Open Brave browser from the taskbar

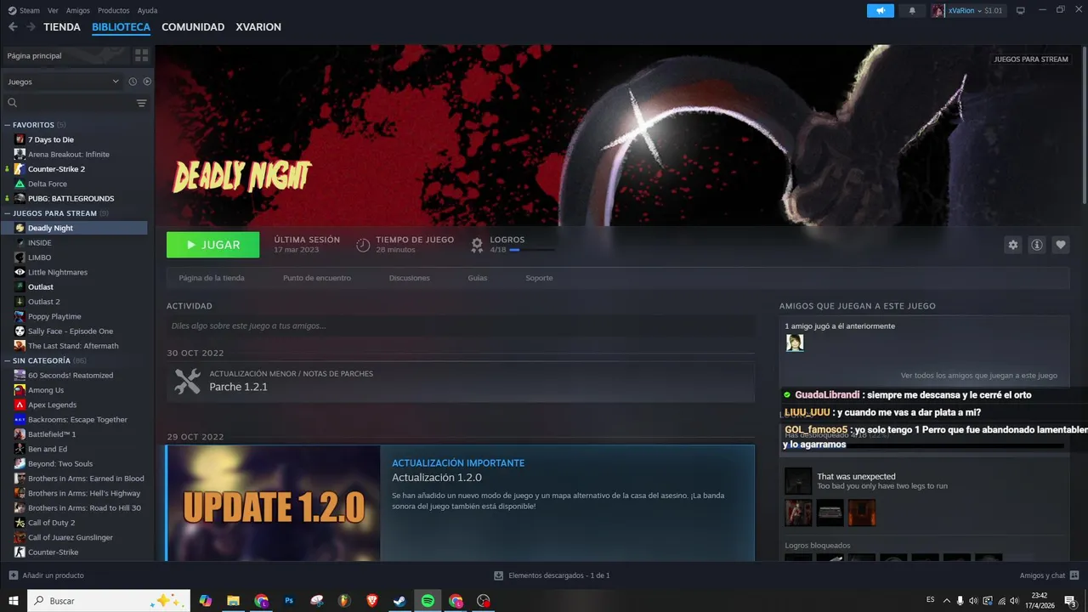tap(371, 600)
